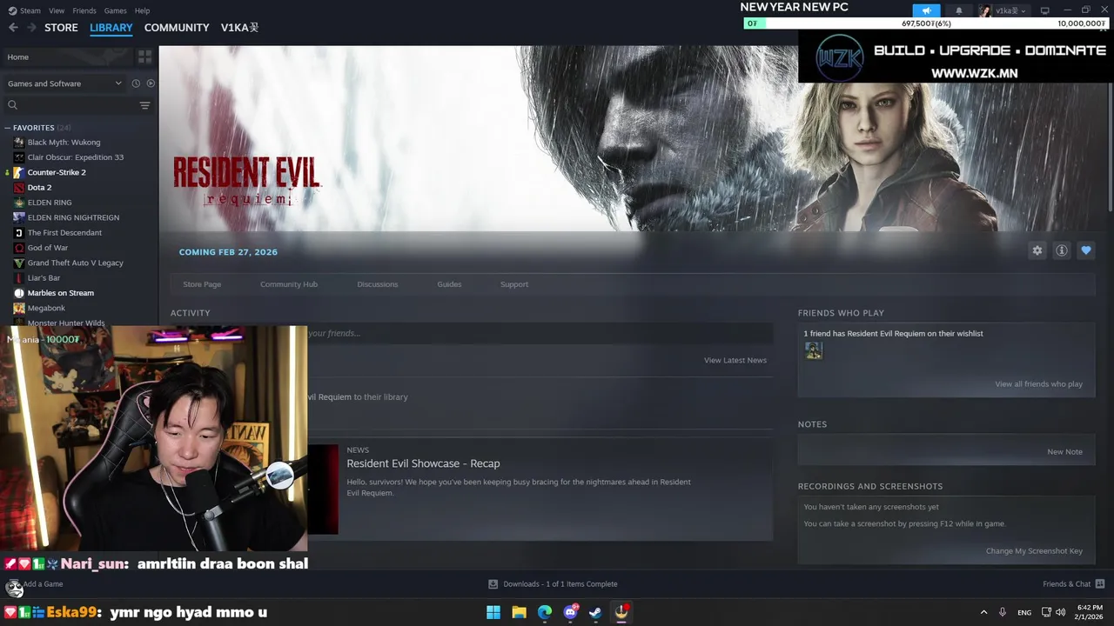Screen dimensions: 1114x626
Task: Open the Games menu
Action: pos(115,10)
